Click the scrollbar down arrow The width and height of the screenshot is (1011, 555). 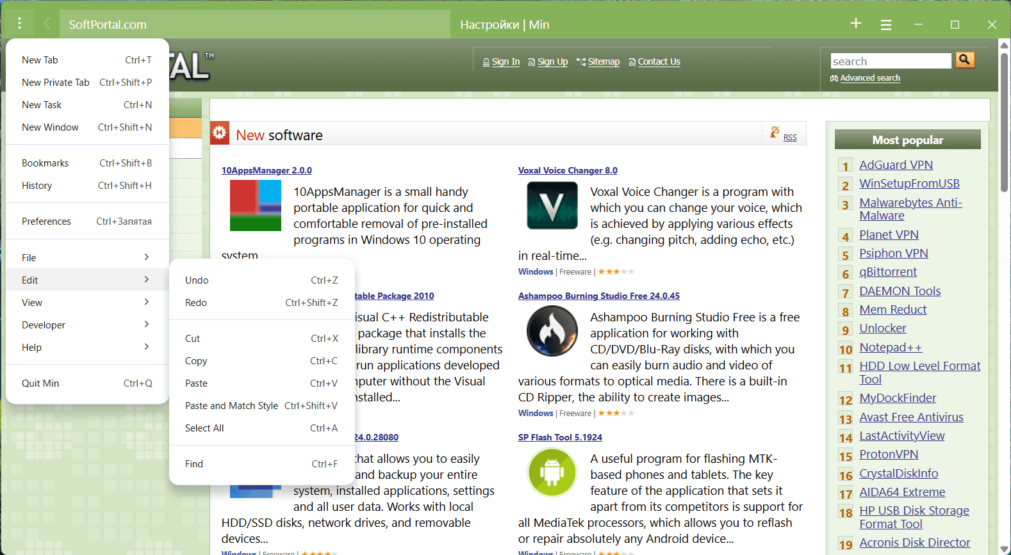(1004, 549)
